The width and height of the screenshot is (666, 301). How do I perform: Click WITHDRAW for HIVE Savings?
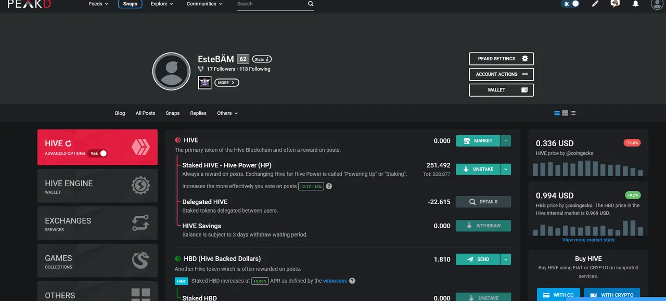[483, 226]
